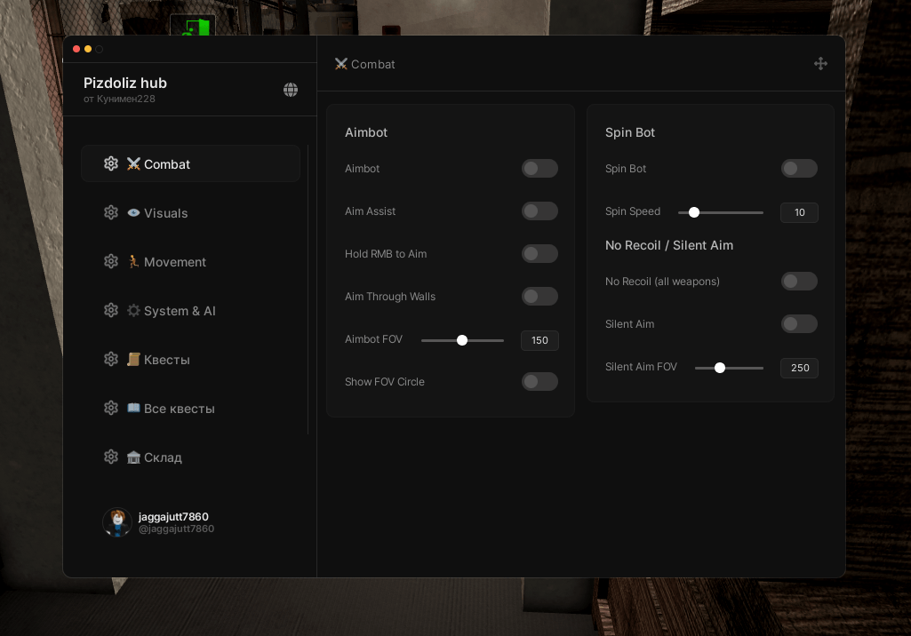Switch on Show FOV Circle
Image resolution: width=911 pixels, height=636 pixels.
click(539, 382)
